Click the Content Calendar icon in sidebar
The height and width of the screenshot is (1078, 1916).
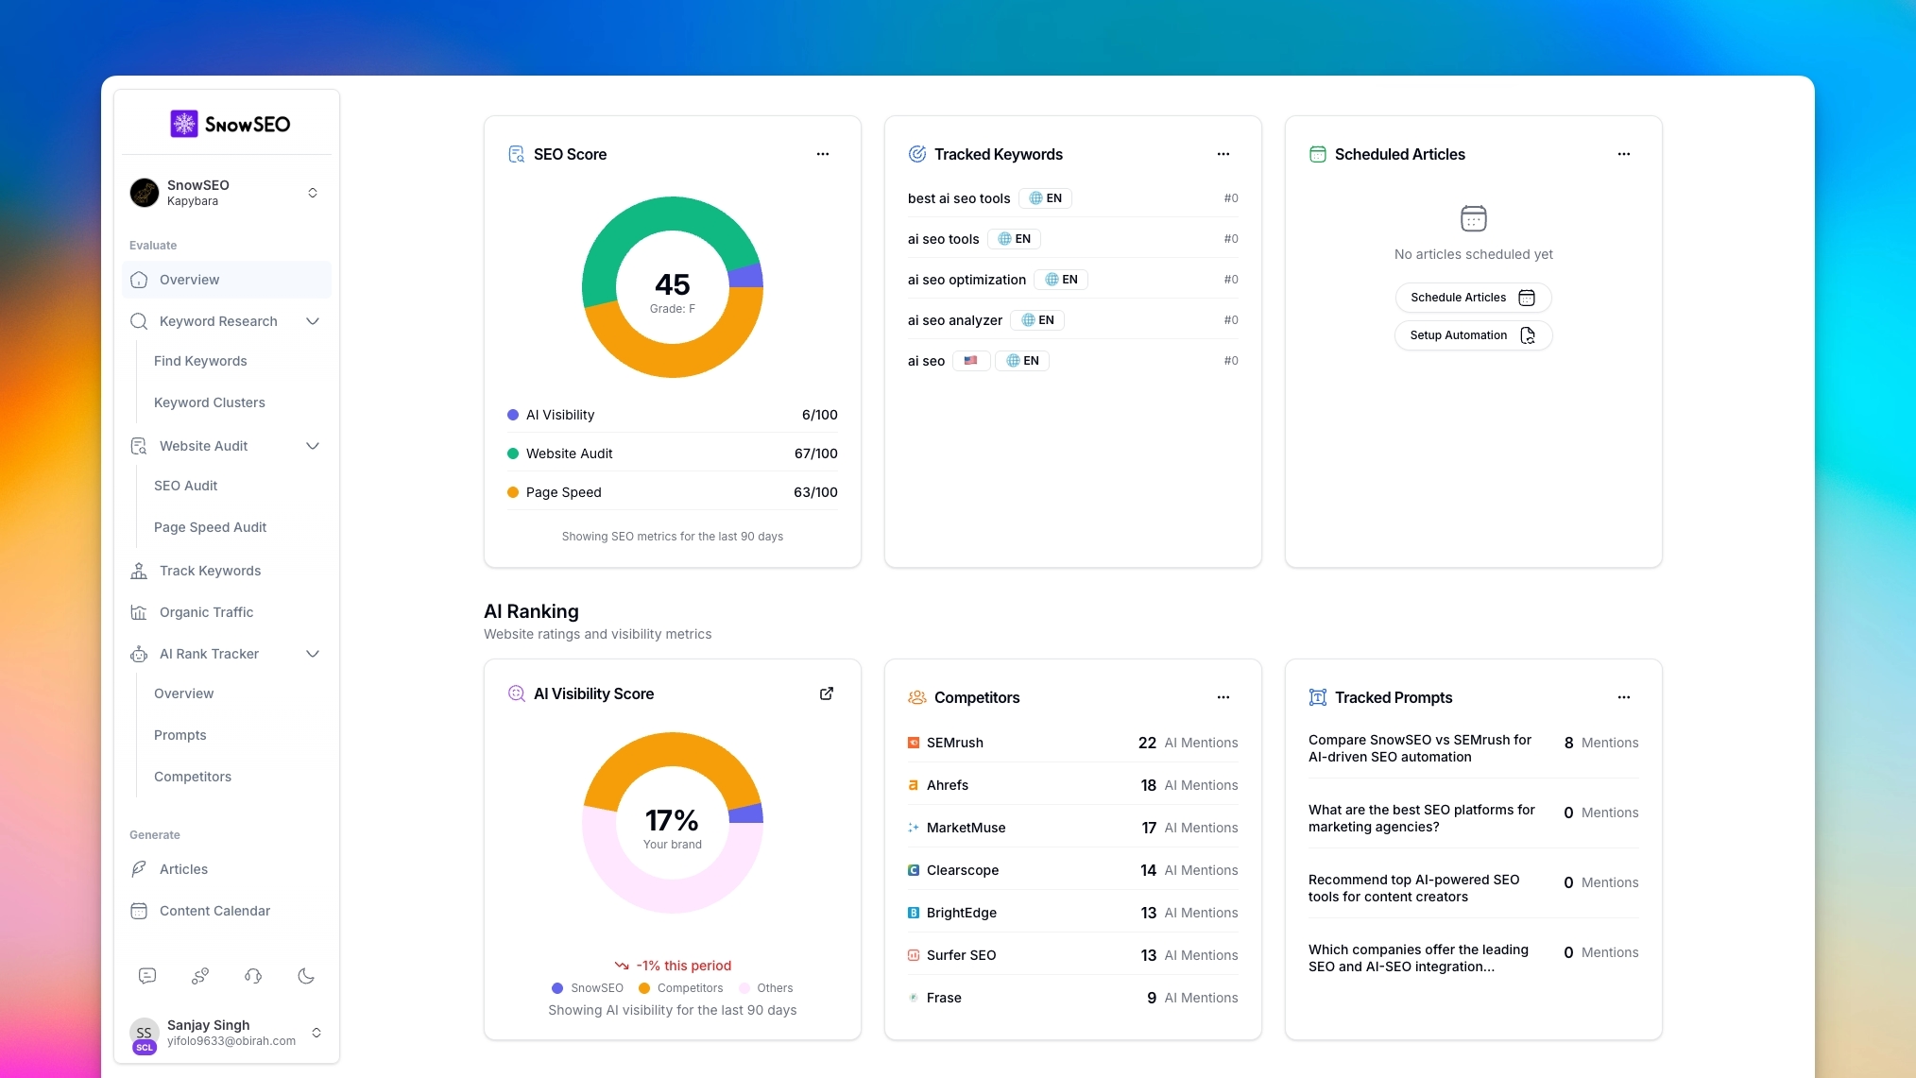coord(139,911)
